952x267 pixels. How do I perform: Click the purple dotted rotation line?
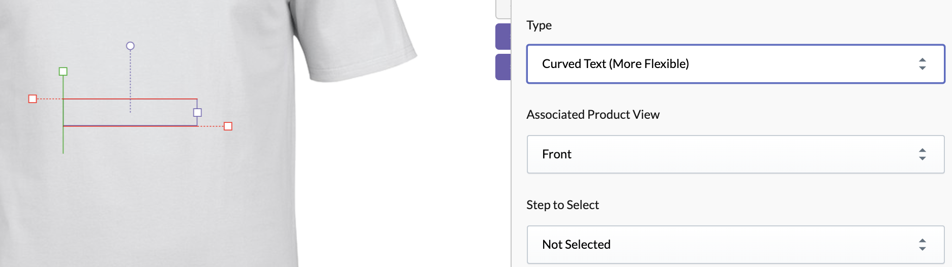coord(130,81)
